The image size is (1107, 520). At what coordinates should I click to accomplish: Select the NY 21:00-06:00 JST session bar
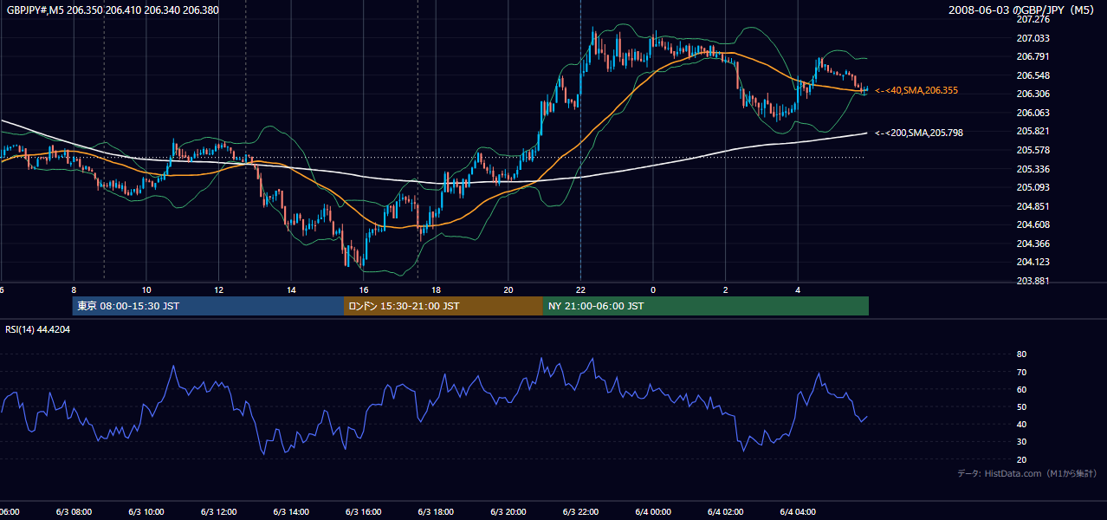[706, 306]
